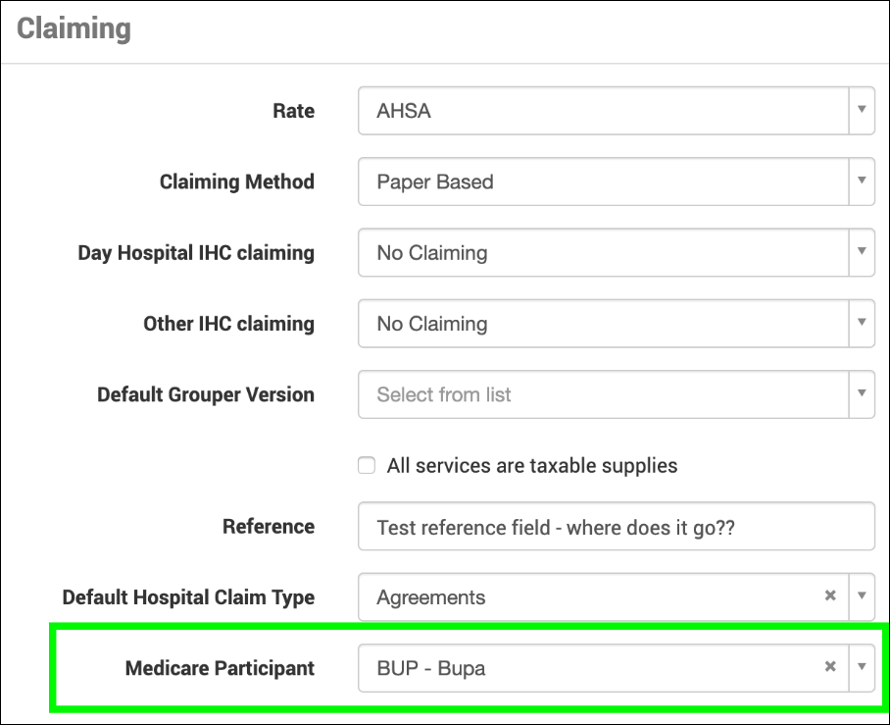890x725 pixels.
Task: Open the BUP - Bupa participant field
Action: click(x=588, y=667)
